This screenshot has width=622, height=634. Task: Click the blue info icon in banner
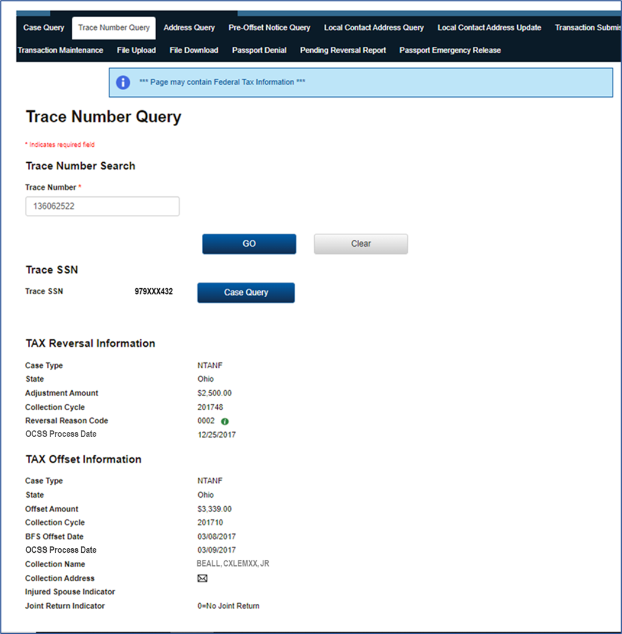point(123,82)
